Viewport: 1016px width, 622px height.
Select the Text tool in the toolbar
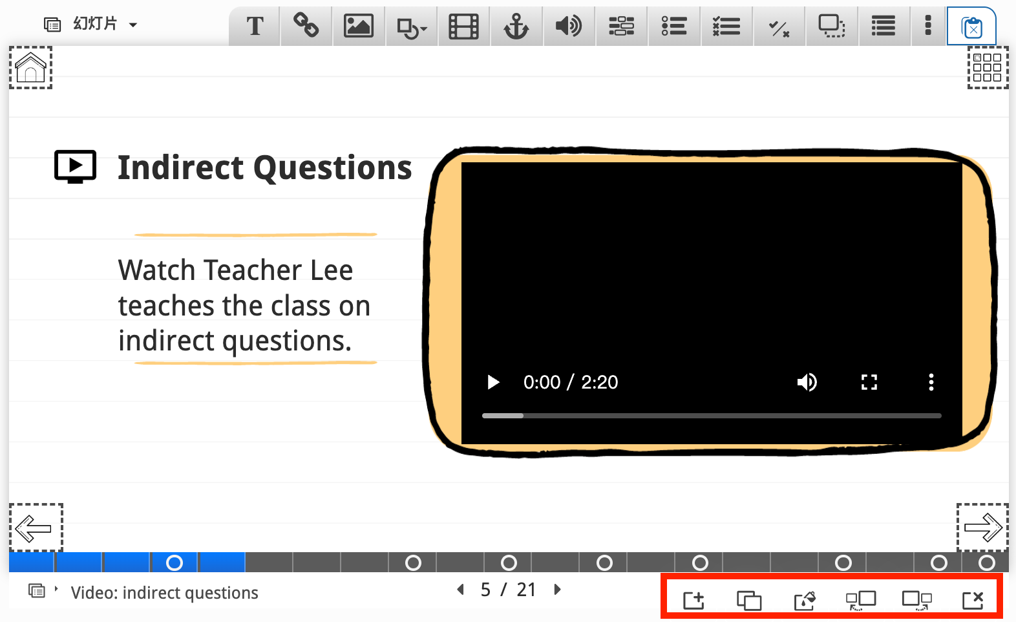[255, 27]
